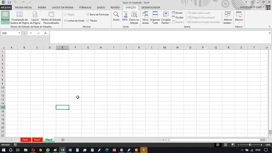Click Excel icon in taskbar
Image resolution: width=272 pixels, height=153 pixels.
[62, 150]
